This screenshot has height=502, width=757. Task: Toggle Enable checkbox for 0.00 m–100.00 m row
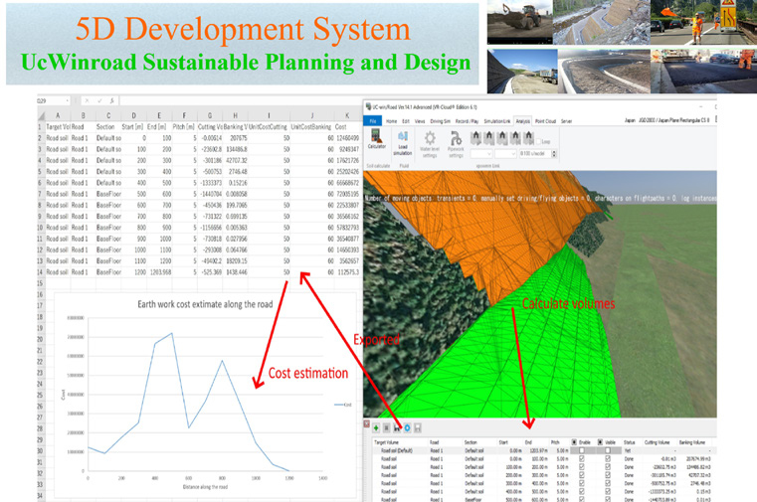pyautogui.click(x=582, y=458)
